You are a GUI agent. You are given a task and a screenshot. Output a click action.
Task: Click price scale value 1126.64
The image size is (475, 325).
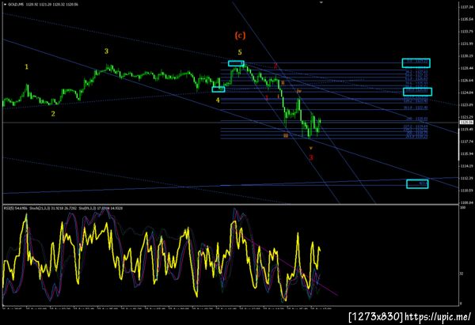[x=466, y=81]
